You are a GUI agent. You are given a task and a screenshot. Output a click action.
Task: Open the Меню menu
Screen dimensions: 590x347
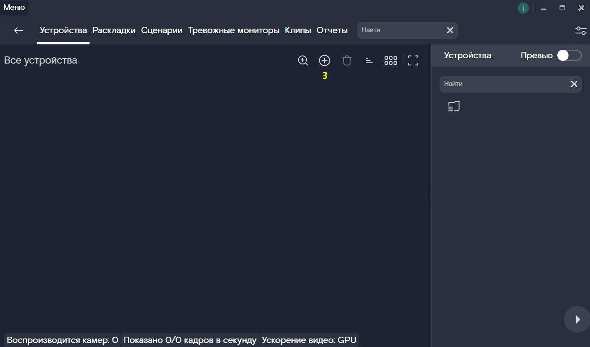pyautogui.click(x=14, y=8)
